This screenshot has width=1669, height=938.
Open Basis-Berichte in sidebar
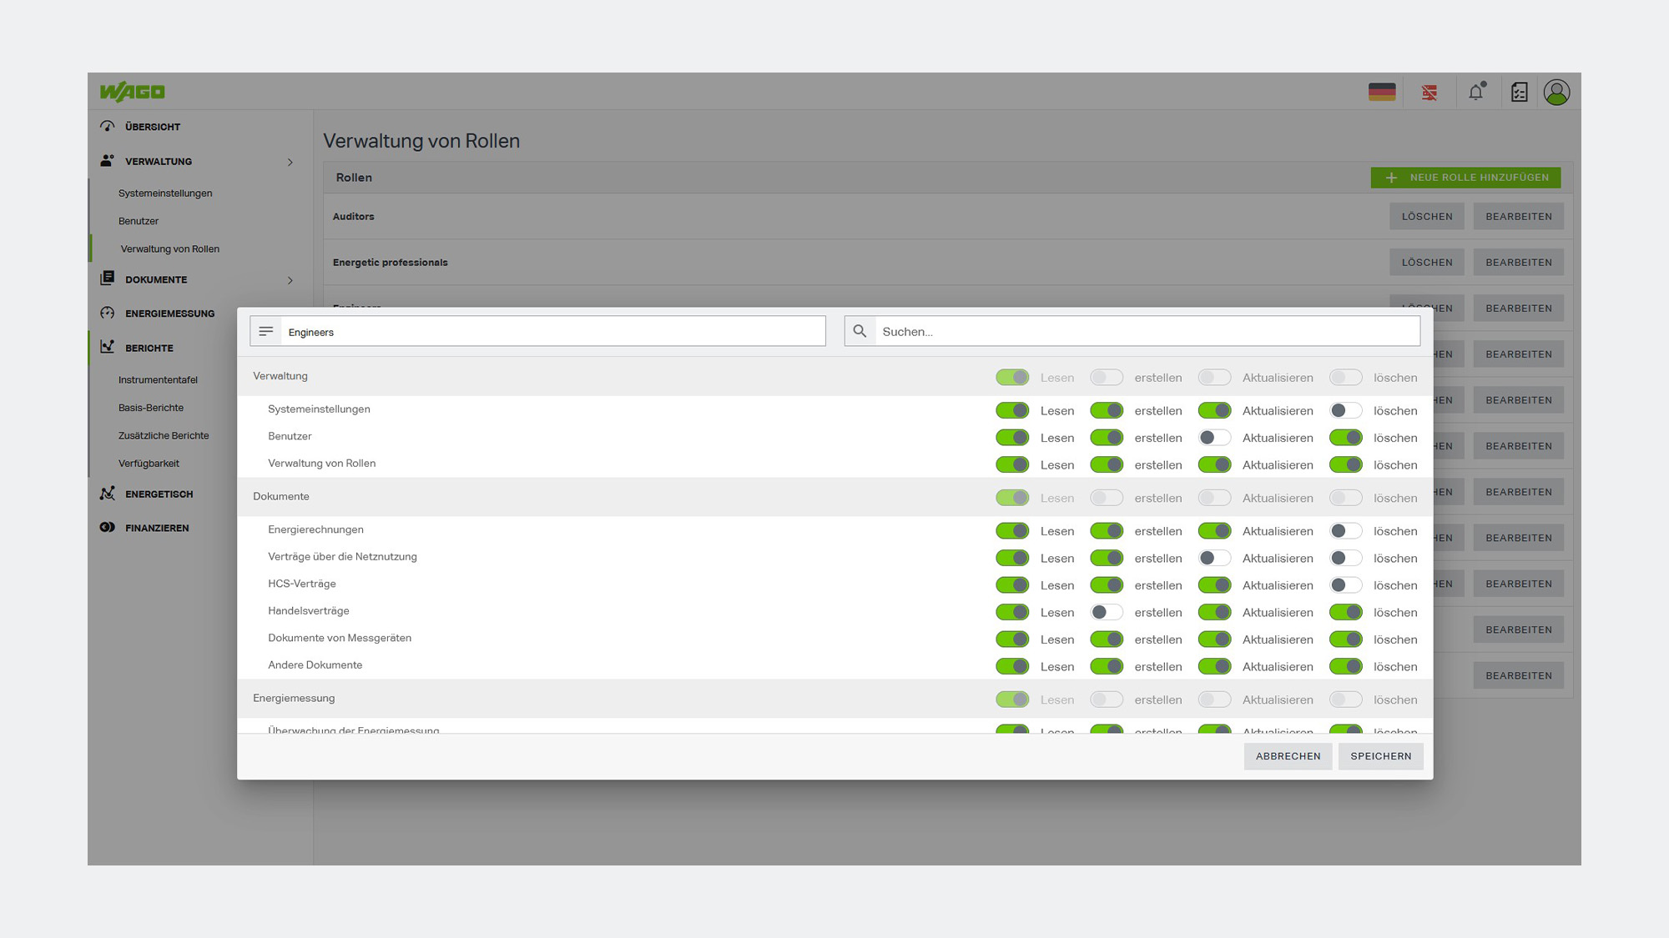(x=151, y=408)
